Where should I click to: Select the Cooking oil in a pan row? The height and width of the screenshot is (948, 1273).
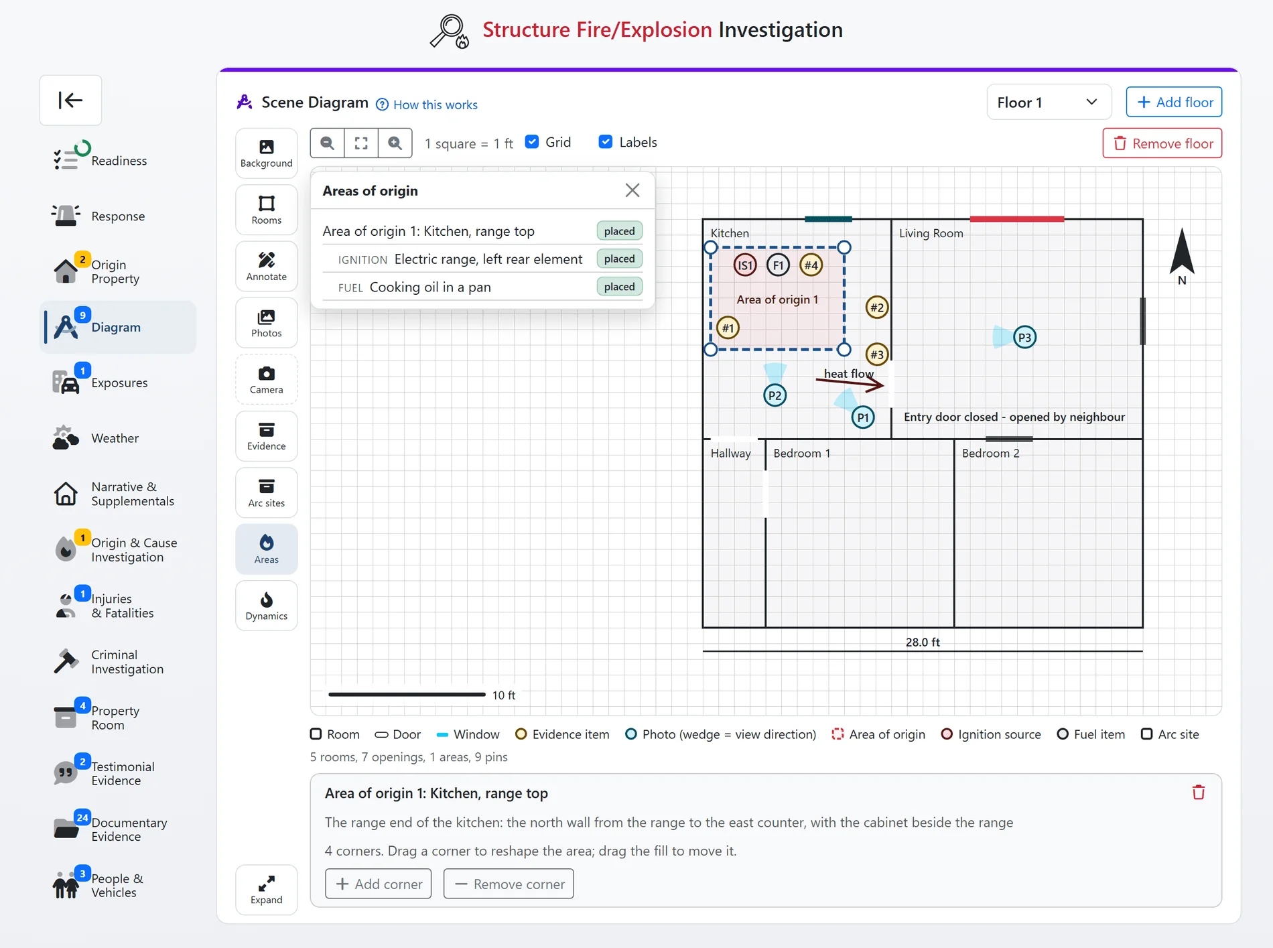tap(482, 287)
